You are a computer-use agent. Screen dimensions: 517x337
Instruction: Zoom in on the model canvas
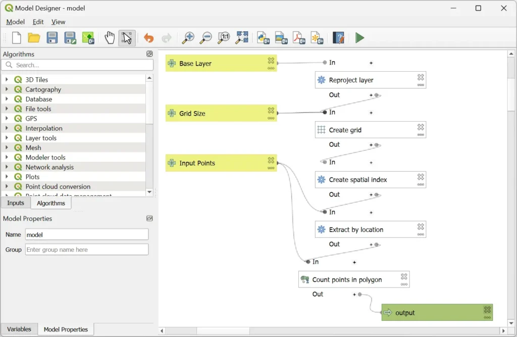point(188,38)
